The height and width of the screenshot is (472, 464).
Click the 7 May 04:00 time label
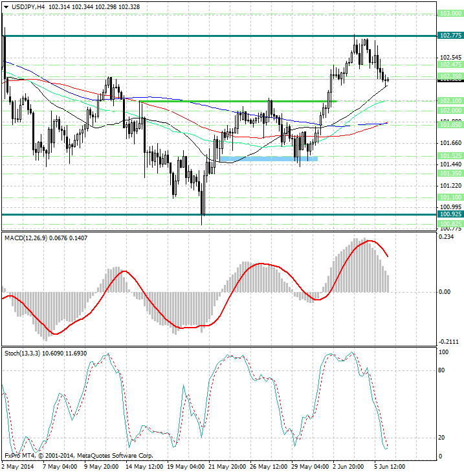click(x=60, y=467)
